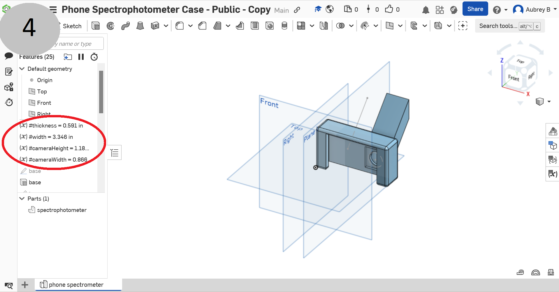Open the help menu dropdown arrow
The width and height of the screenshot is (559, 292).
coord(506,10)
